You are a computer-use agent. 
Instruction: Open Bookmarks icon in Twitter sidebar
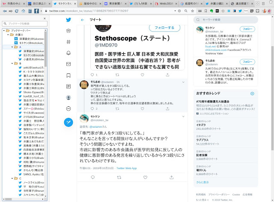pos(68,75)
